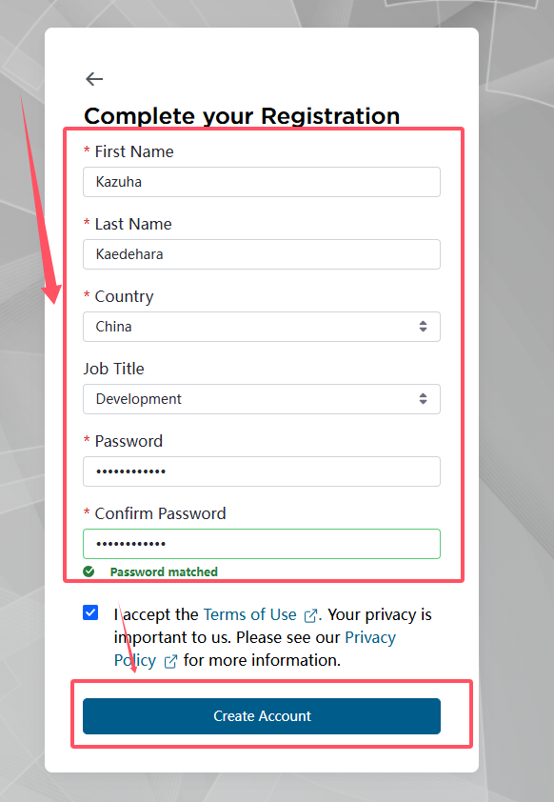The height and width of the screenshot is (802, 554).
Task: Focus the First Name field containing Kazuha
Action: tap(262, 182)
